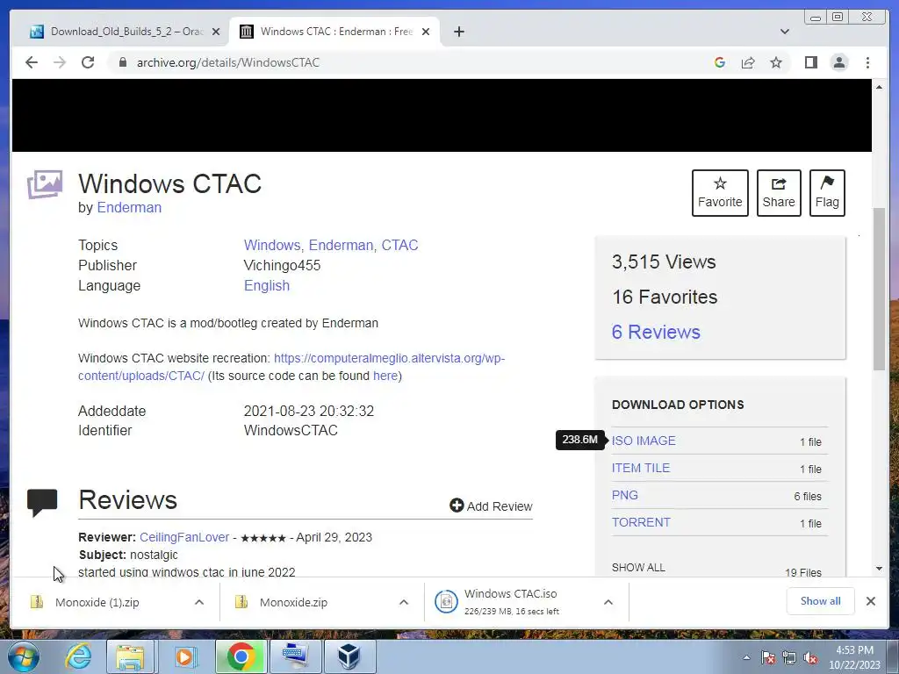Screen dimensions: 899x674
Task: Open Monoxide.zip download
Action: point(293,602)
